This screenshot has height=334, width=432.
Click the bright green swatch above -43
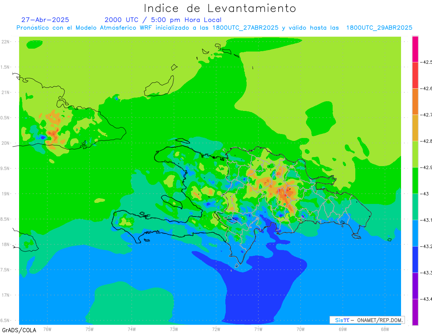[415, 181]
